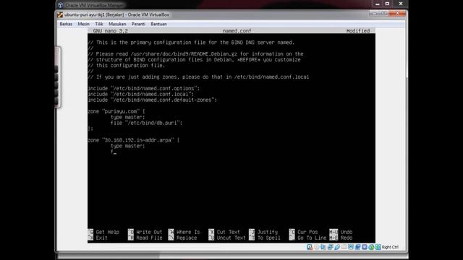Click the named.conf.options include line
Viewport: 463px width, 260px height.
pyautogui.click(x=144, y=88)
